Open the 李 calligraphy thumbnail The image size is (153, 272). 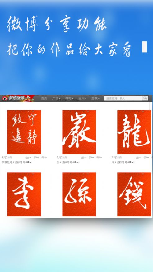click(24, 194)
